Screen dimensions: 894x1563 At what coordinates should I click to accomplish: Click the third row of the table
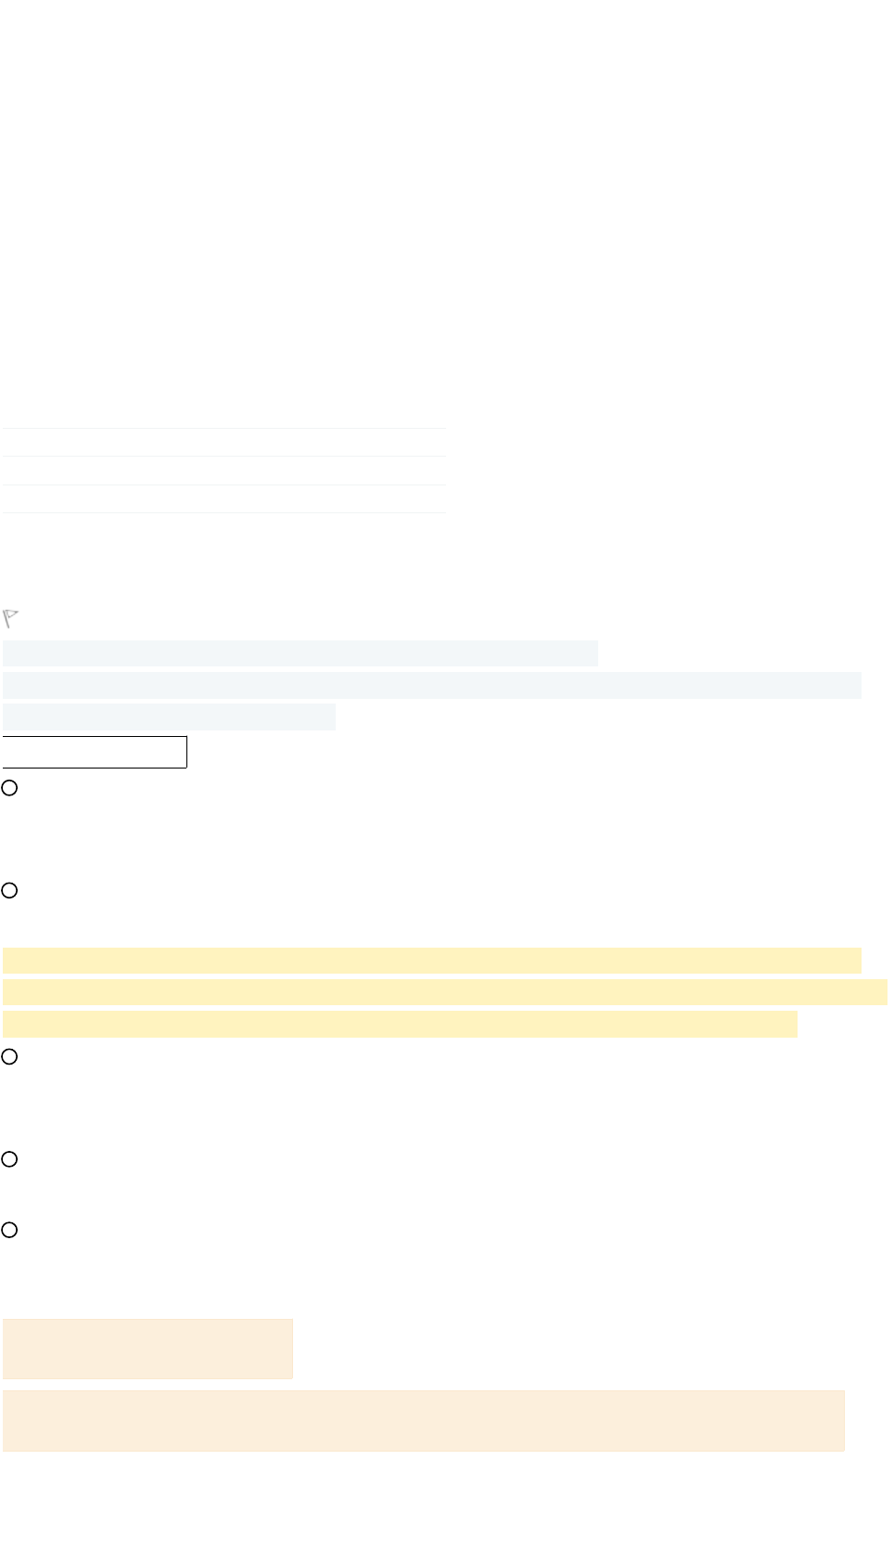223,499
